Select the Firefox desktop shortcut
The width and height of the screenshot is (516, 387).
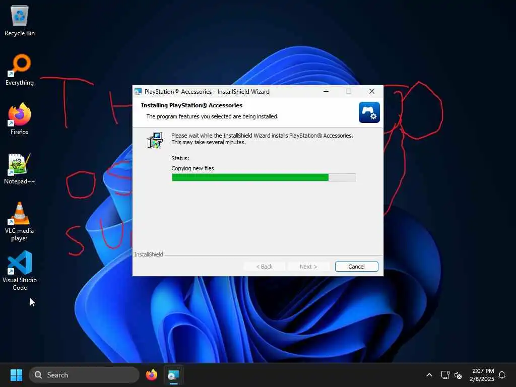click(x=20, y=119)
